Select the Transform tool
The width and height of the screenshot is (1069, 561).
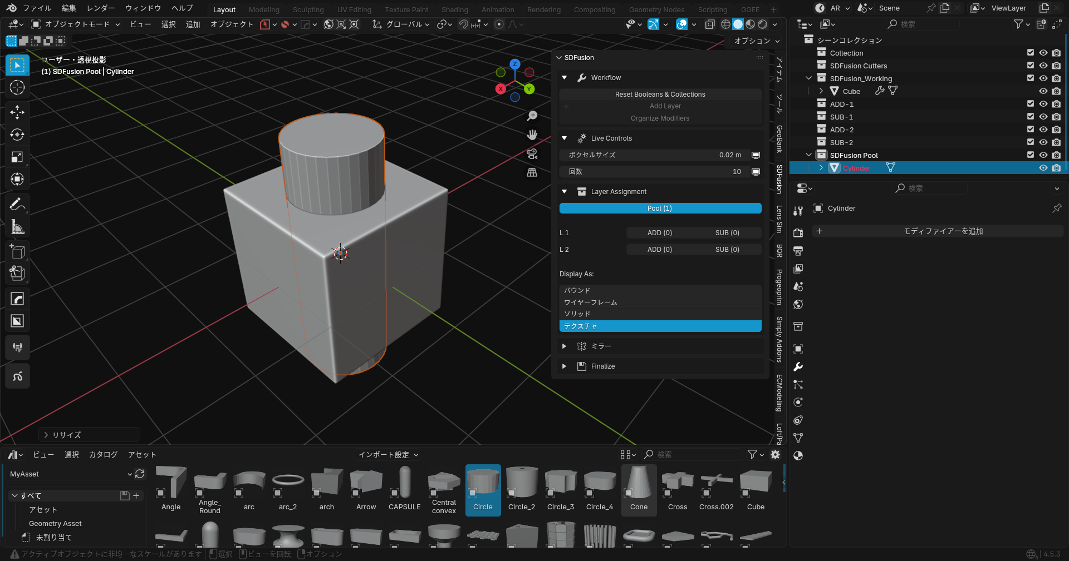click(17, 179)
